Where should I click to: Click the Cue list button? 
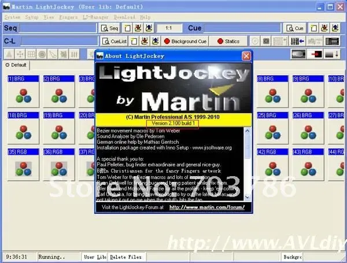(294, 28)
